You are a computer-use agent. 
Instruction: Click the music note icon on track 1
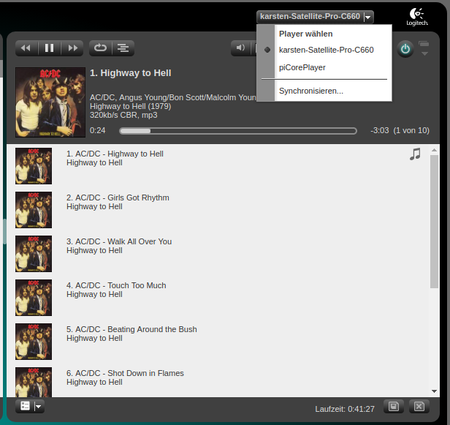pos(415,154)
